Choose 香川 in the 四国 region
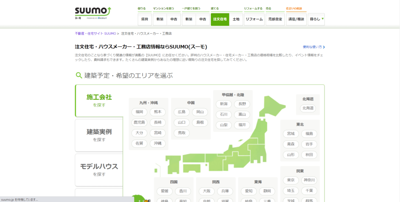Viewport: 400px width, 202px height. (183, 191)
